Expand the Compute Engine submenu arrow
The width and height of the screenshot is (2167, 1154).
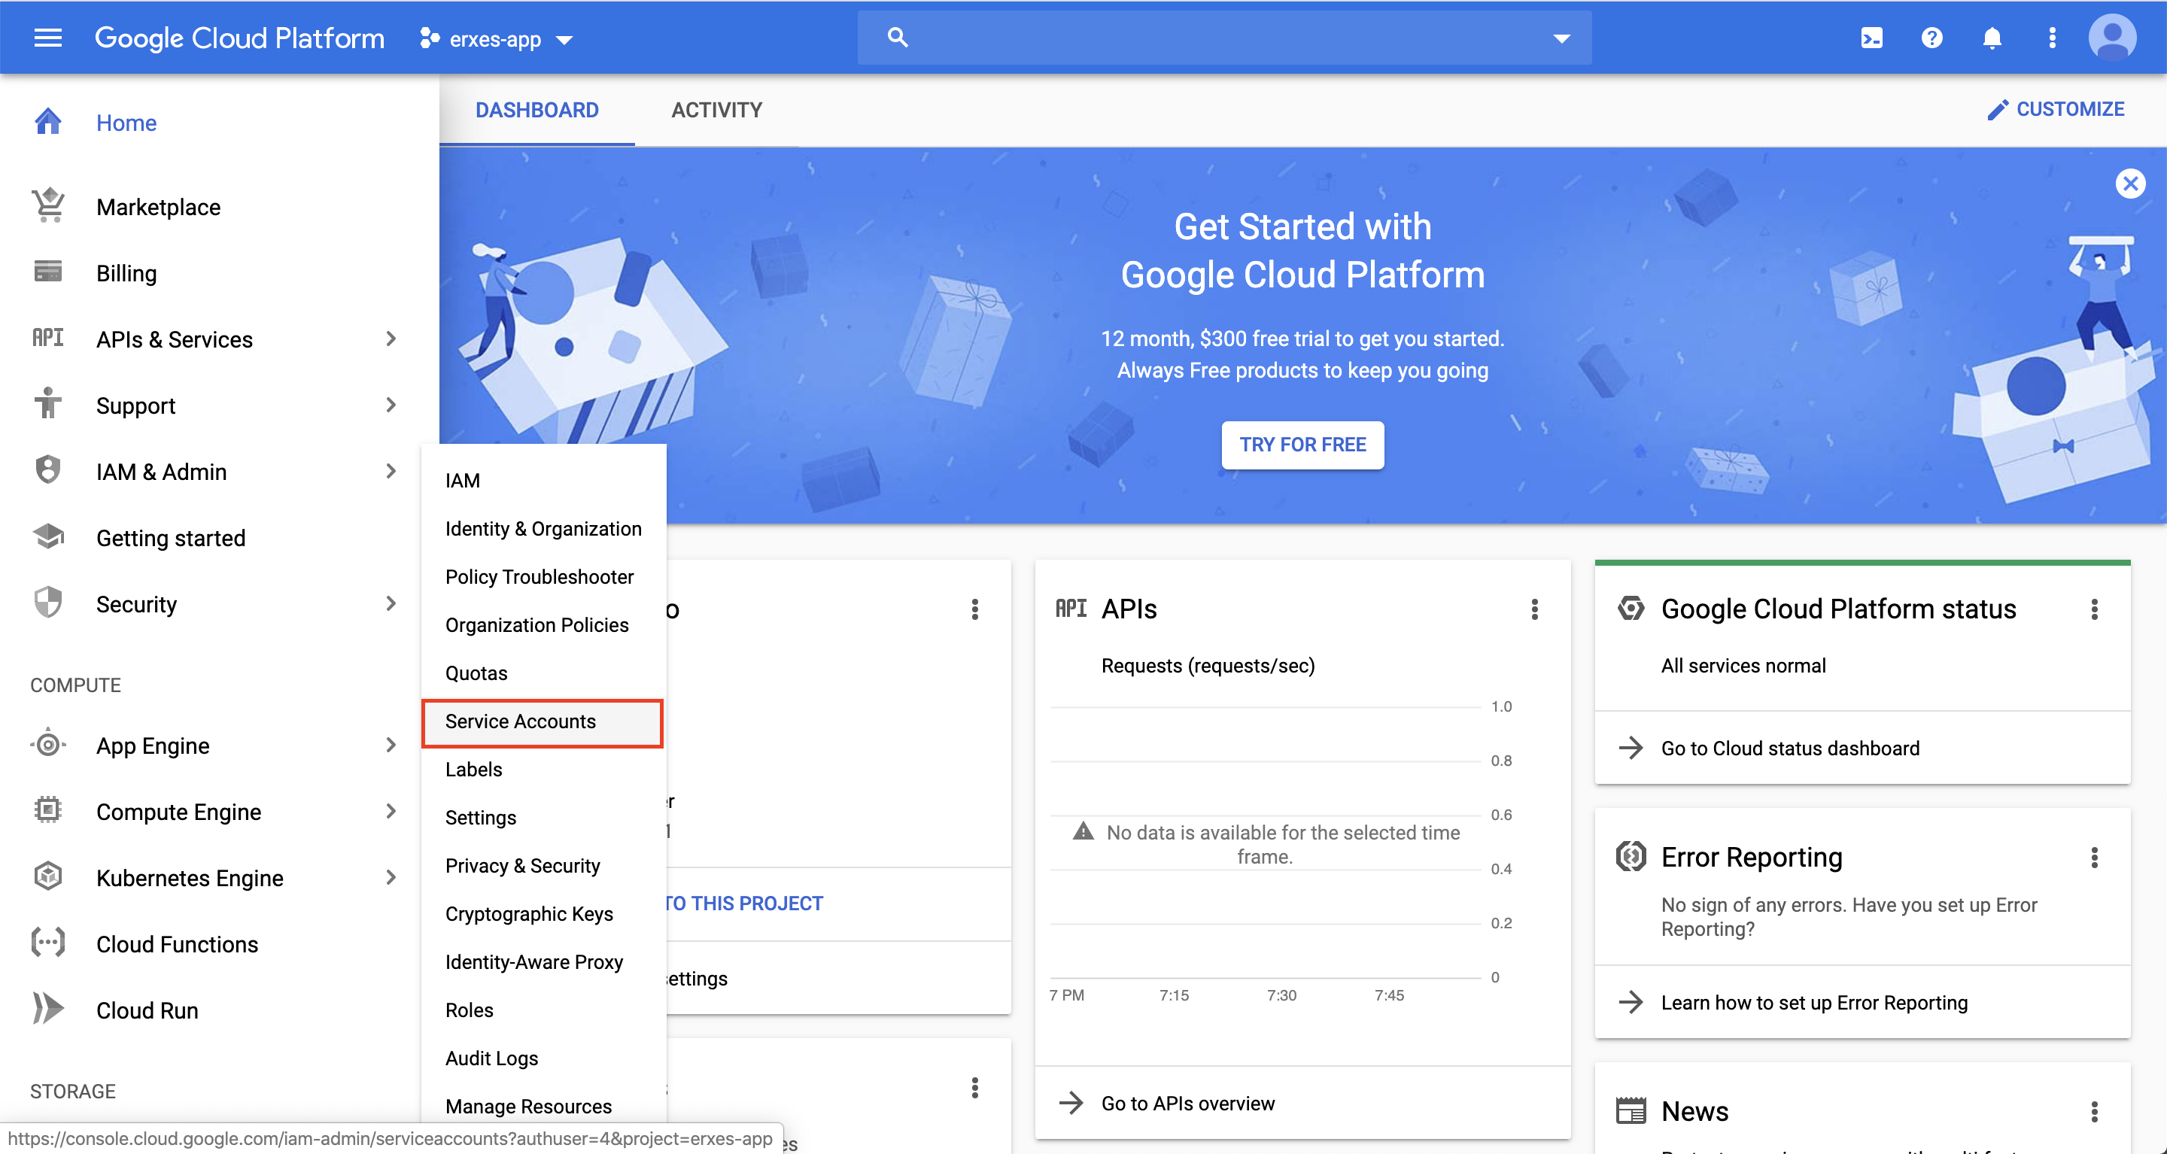pyautogui.click(x=391, y=812)
